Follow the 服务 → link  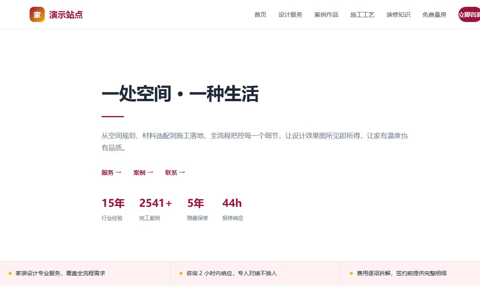coord(112,173)
